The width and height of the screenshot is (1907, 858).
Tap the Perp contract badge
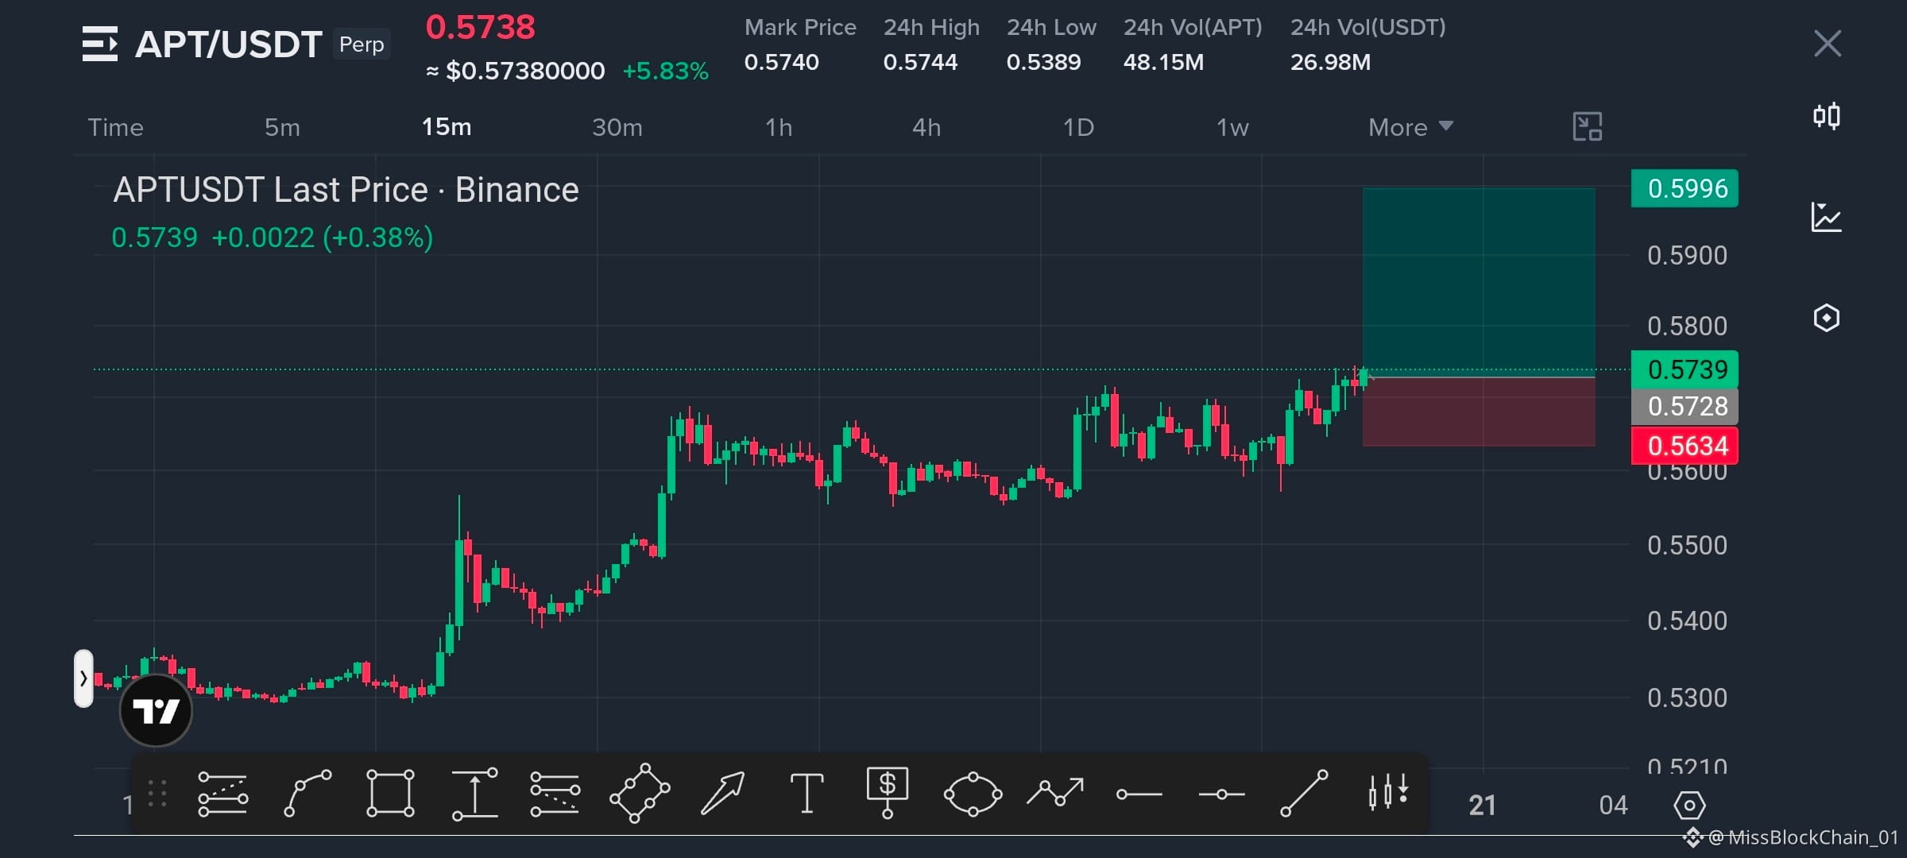(x=362, y=44)
